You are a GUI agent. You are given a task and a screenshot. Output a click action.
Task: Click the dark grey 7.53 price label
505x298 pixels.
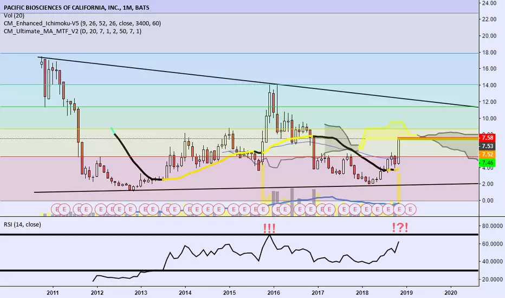click(487, 146)
